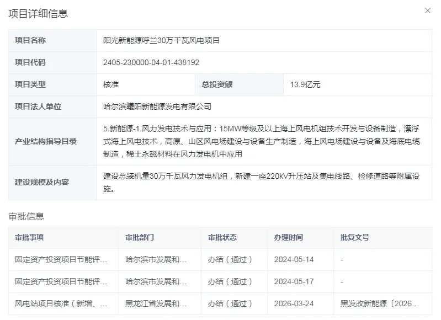
Task: Click 黑龙江省发展和… approval department cell
Action: [x=156, y=303]
